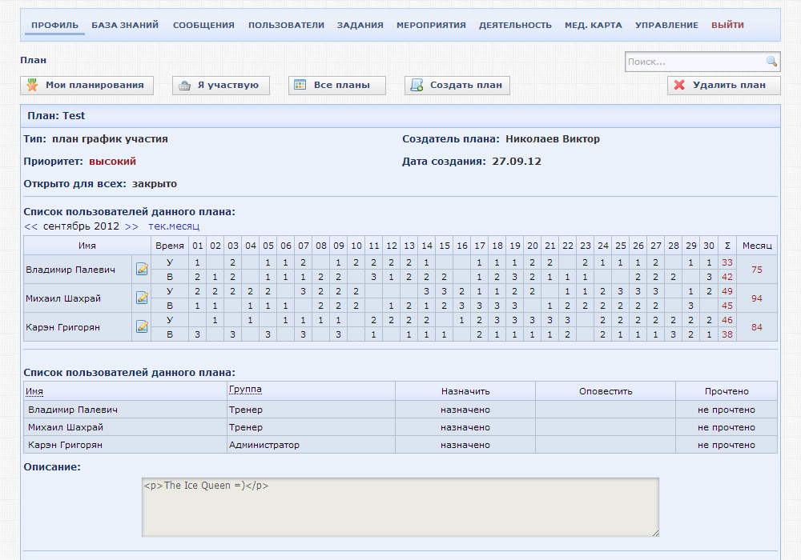The image size is (801, 560).
Task: Click the edit icon for Михаил Шахрай
Action: coord(142,298)
